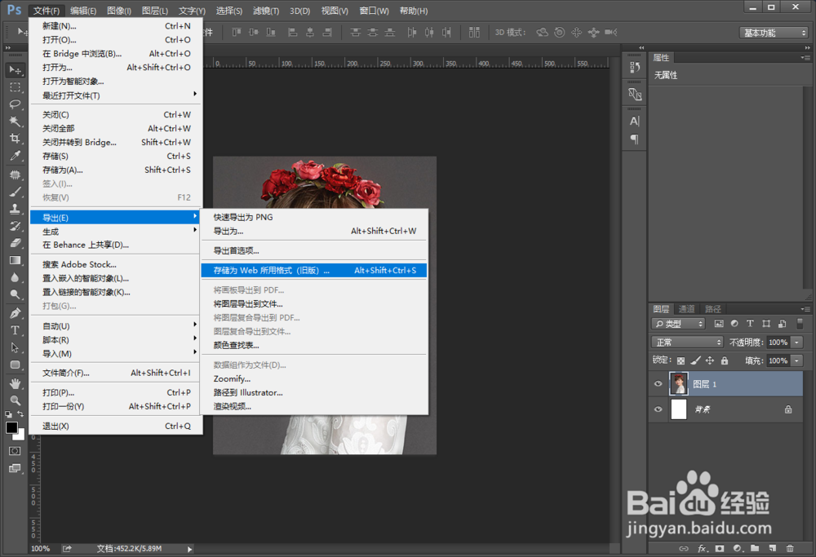The image size is (816, 557).
Task: Toggle lock position
Action: [710, 360]
